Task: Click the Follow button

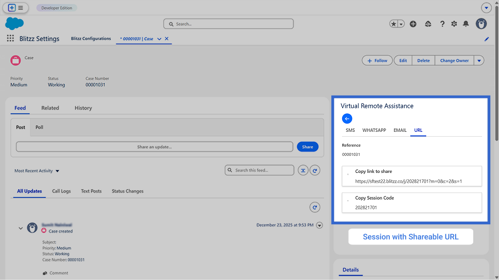Action: [377, 61]
